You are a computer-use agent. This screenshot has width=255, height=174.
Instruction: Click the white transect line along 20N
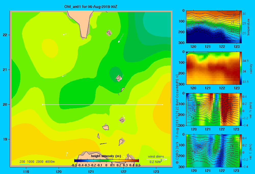tap(103, 104)
